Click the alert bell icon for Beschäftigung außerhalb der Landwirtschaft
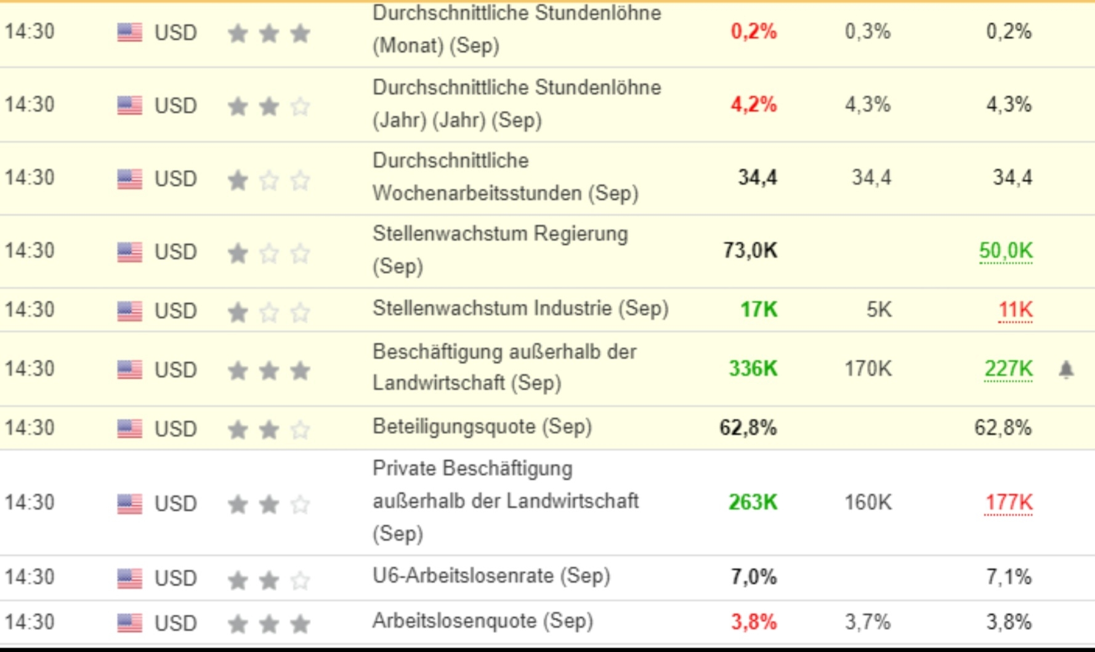 (x=1066, y=369)
